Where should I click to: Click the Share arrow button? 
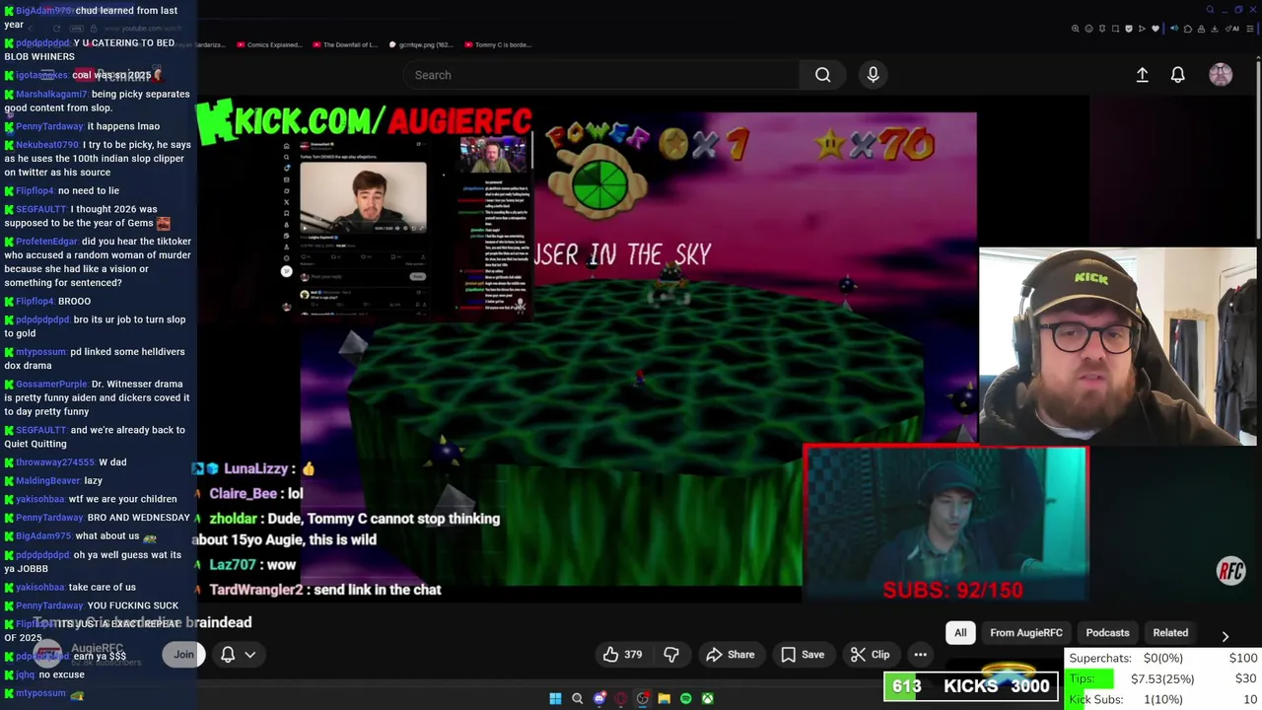(x=730, y=655)
